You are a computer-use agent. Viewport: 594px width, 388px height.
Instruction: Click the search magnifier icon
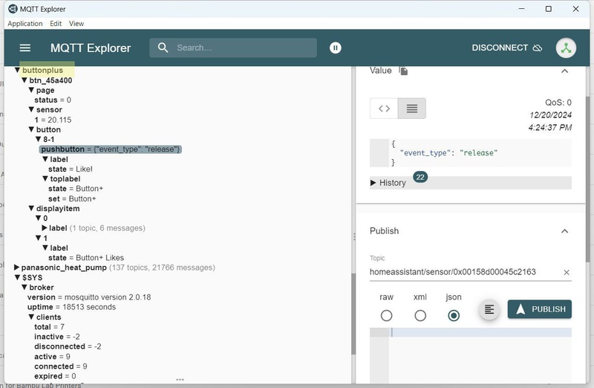163,48
